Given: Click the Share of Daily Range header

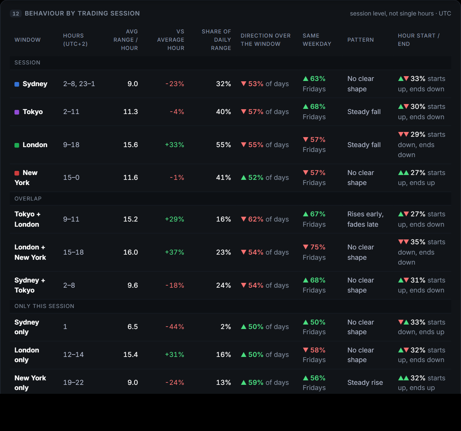Looking at the screenshot, I should coord(216,40).
